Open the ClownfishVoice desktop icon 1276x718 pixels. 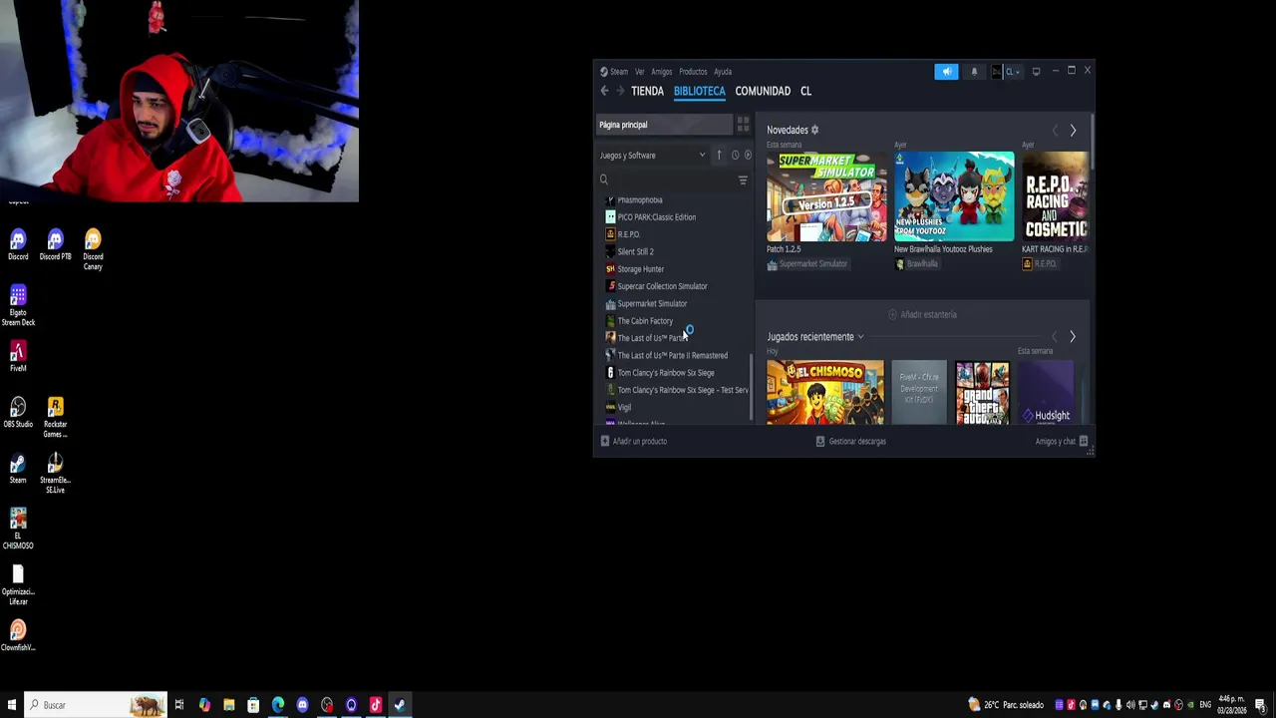[x=18, y=635]
